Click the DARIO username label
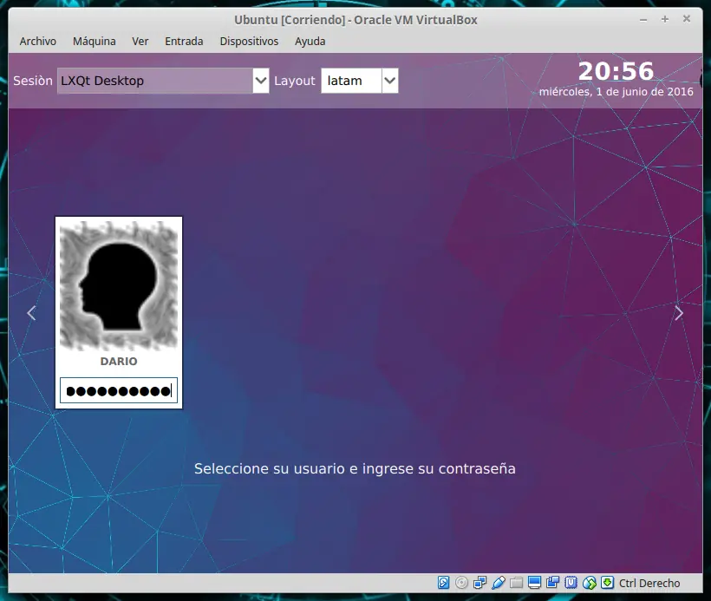The width and height of the screenshot is (711, 601). click(x=119, y=362)
